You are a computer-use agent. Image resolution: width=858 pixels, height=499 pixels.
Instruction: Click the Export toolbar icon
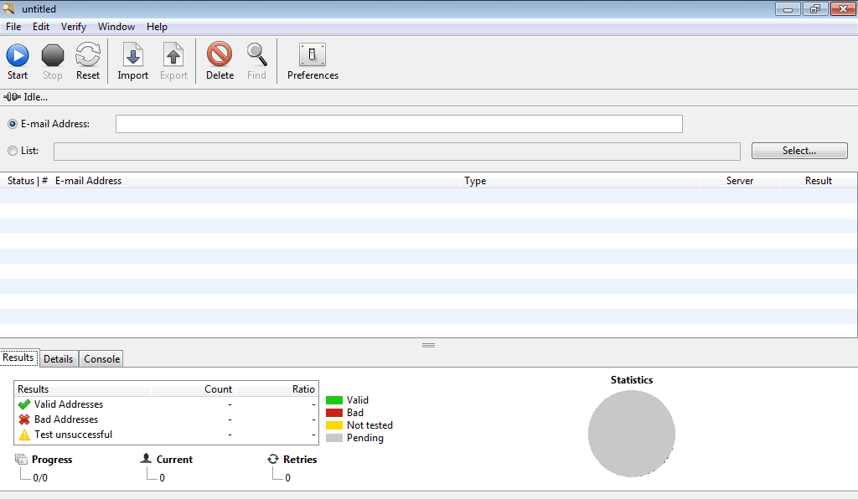173,54
